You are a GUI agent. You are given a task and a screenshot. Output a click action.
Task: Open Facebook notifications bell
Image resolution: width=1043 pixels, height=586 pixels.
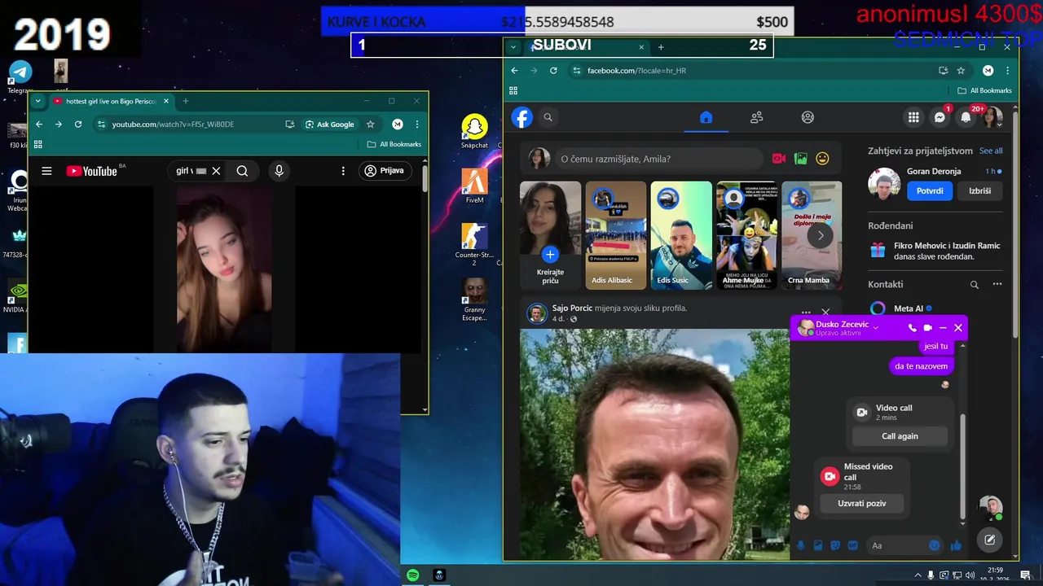coord(966,117)
